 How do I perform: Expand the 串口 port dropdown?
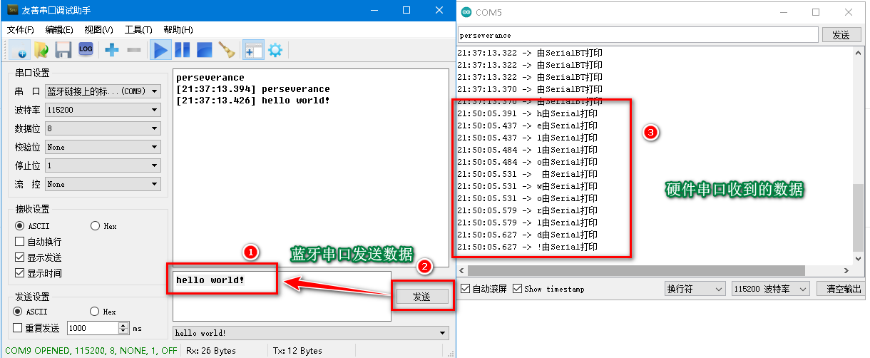point(103,91)
